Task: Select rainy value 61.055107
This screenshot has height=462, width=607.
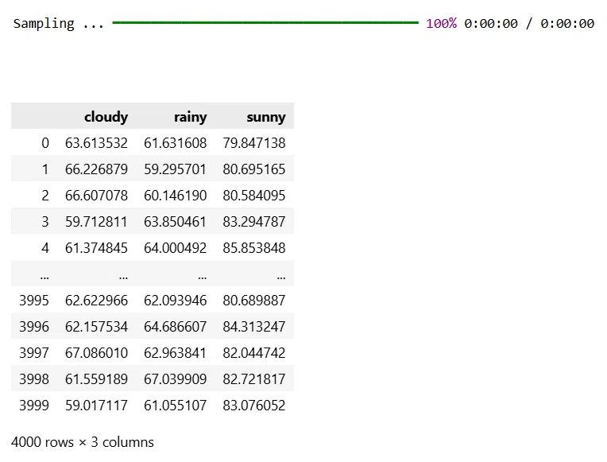Action: 176,406
